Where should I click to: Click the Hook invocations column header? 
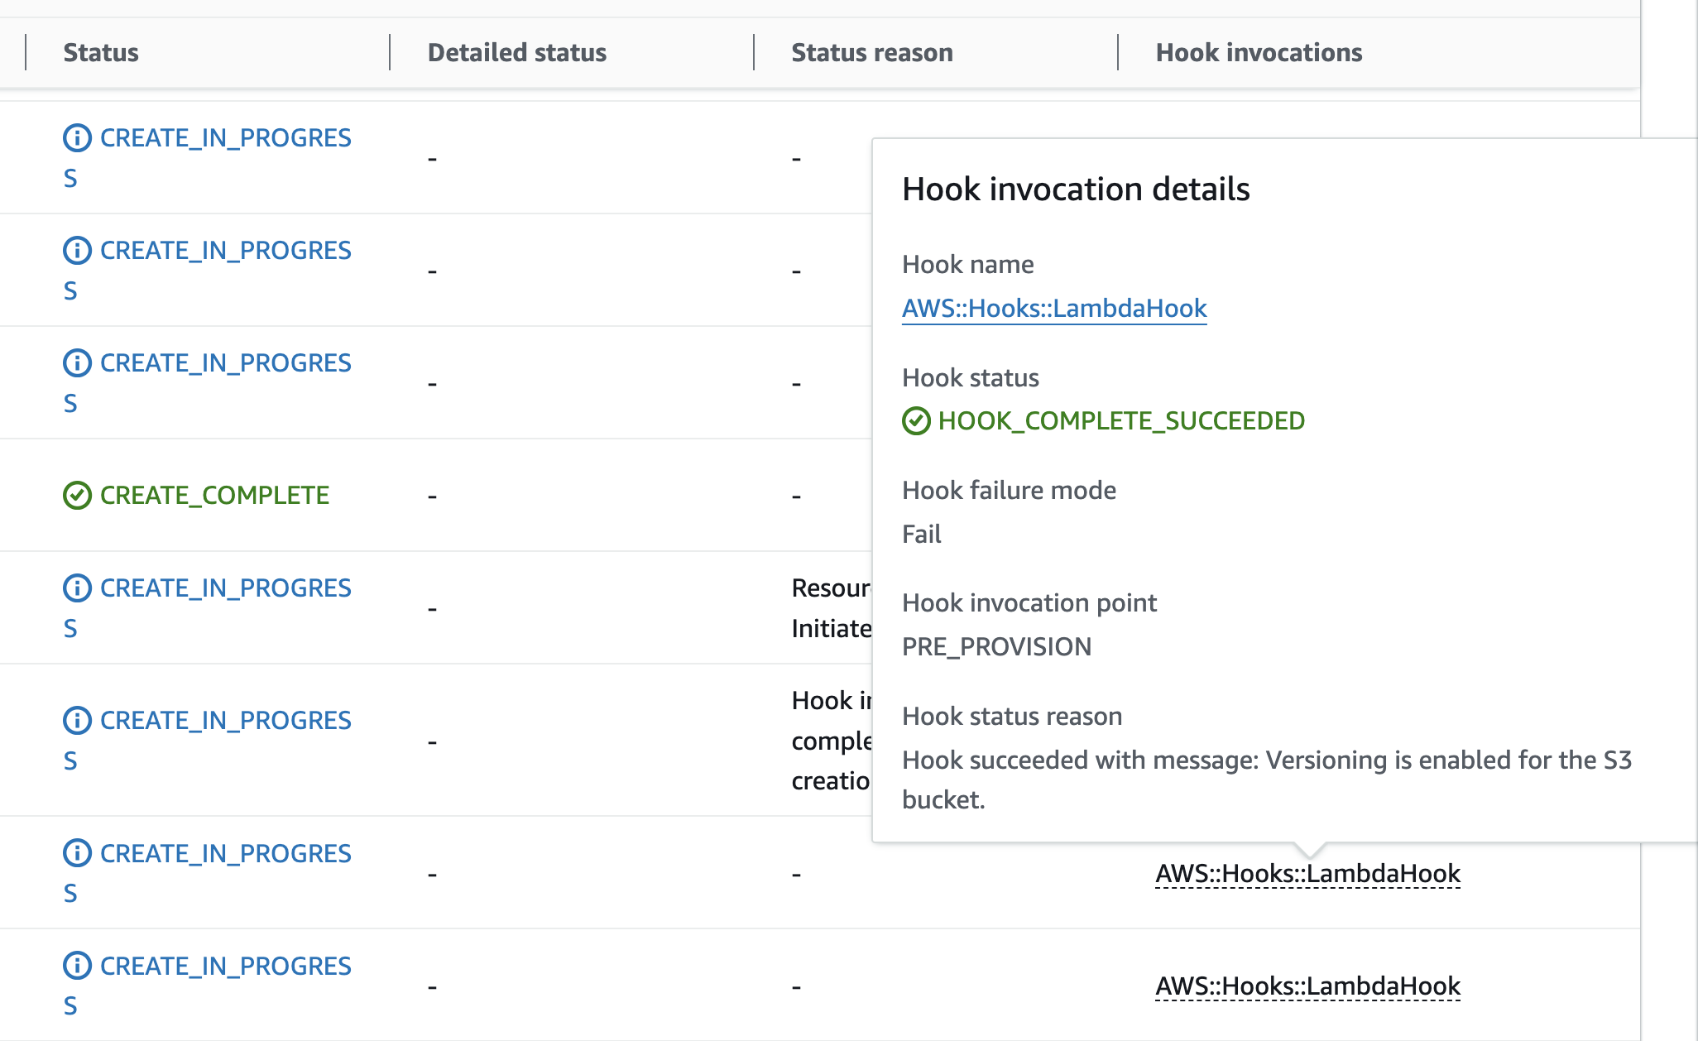[x=1259, y=52]
